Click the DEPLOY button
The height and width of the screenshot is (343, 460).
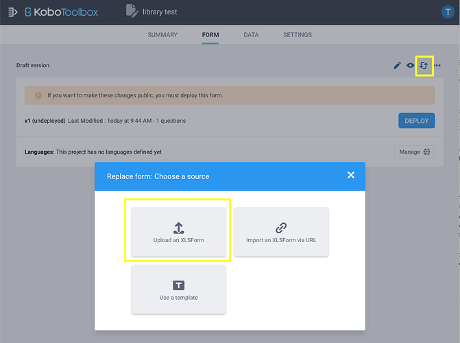417,121
